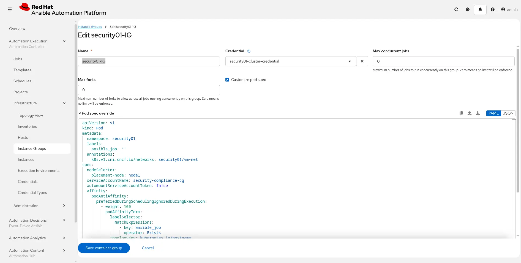521x263 pixels.
Task: Select YAML editor format
Action: (x=493, y=113)
